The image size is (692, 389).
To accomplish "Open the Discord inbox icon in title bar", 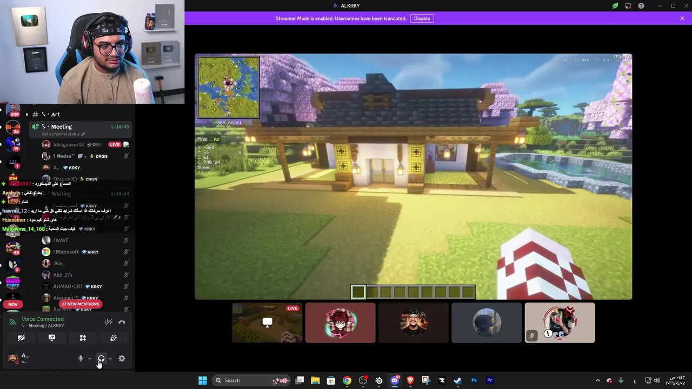I will 628,6.
